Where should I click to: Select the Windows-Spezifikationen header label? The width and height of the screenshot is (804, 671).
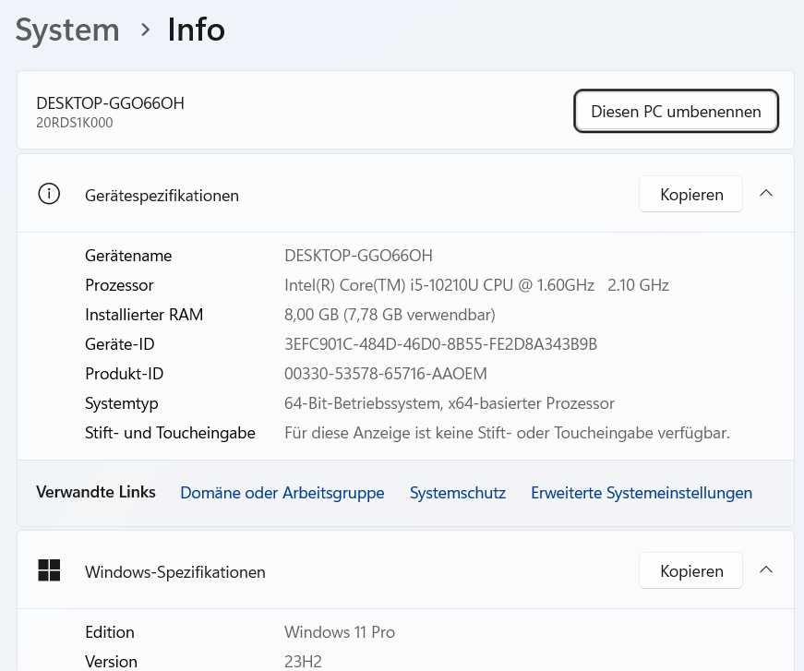[x=174, y=571]
